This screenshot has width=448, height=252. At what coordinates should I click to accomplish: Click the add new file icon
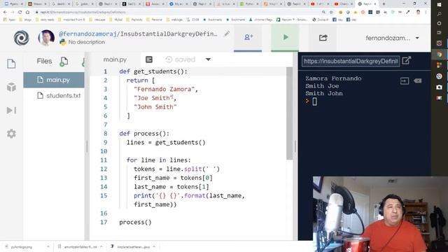click(x=64, y=62)
